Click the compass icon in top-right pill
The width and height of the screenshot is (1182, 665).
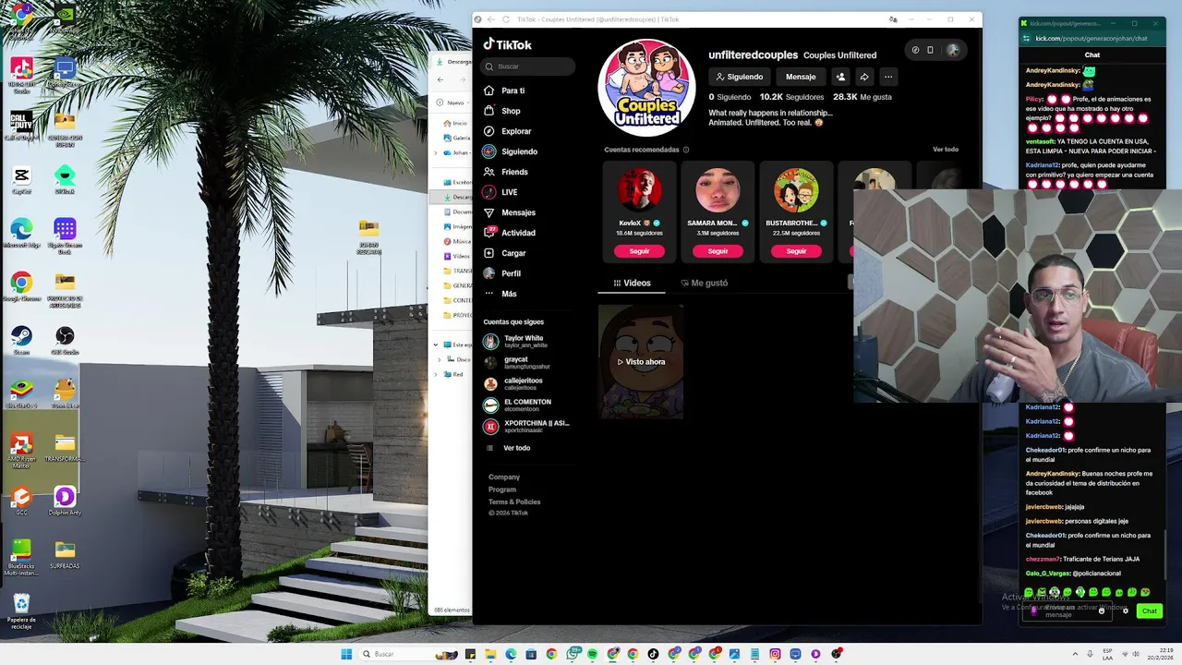pos(915,50)
